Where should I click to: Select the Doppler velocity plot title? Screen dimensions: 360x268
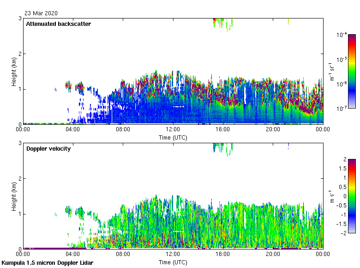(x=48, y=149)
